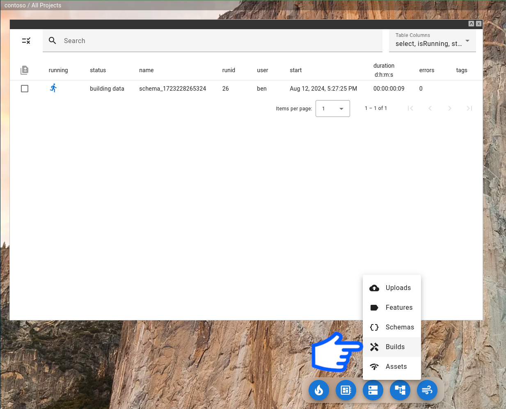Open the Items per page dropdown
The height and width of the screenshot is (409, 506).
pos(332,109)
